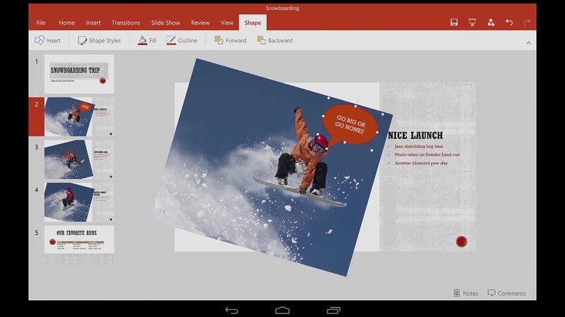Click the Redo arrow
This screenshot has height=317, width=565.
[x=527, y=23]
